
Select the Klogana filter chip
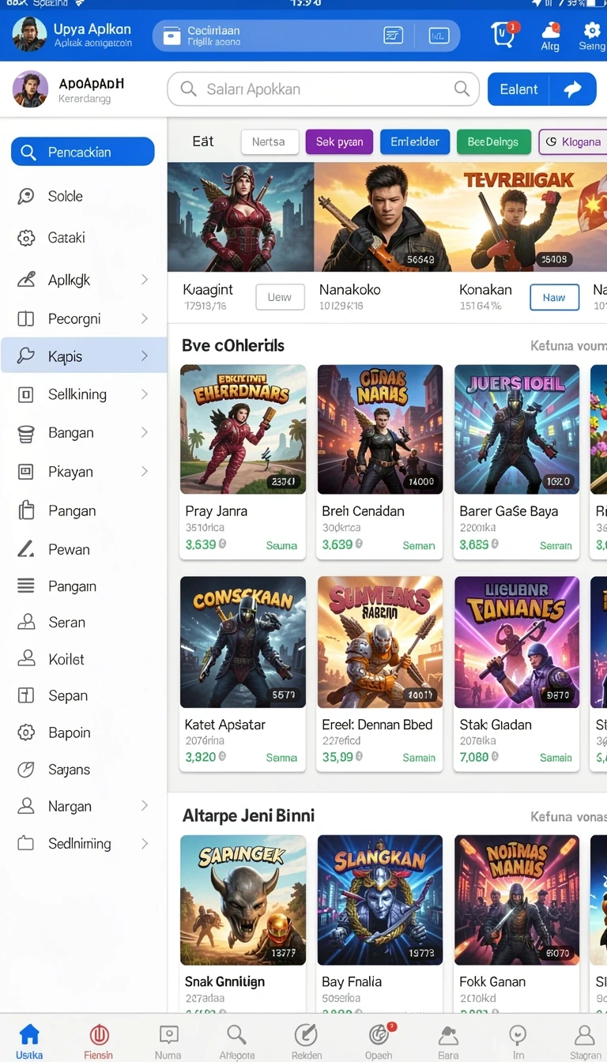click(573, 141)
